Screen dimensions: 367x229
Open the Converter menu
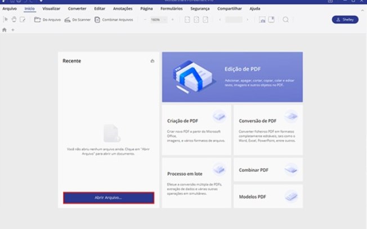[77, 9]
